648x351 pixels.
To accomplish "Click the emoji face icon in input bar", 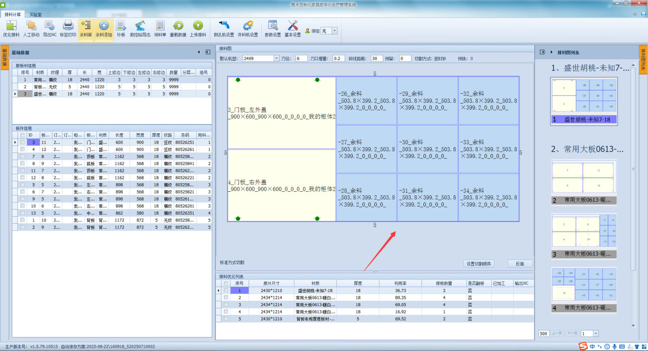I will [607, 347].
